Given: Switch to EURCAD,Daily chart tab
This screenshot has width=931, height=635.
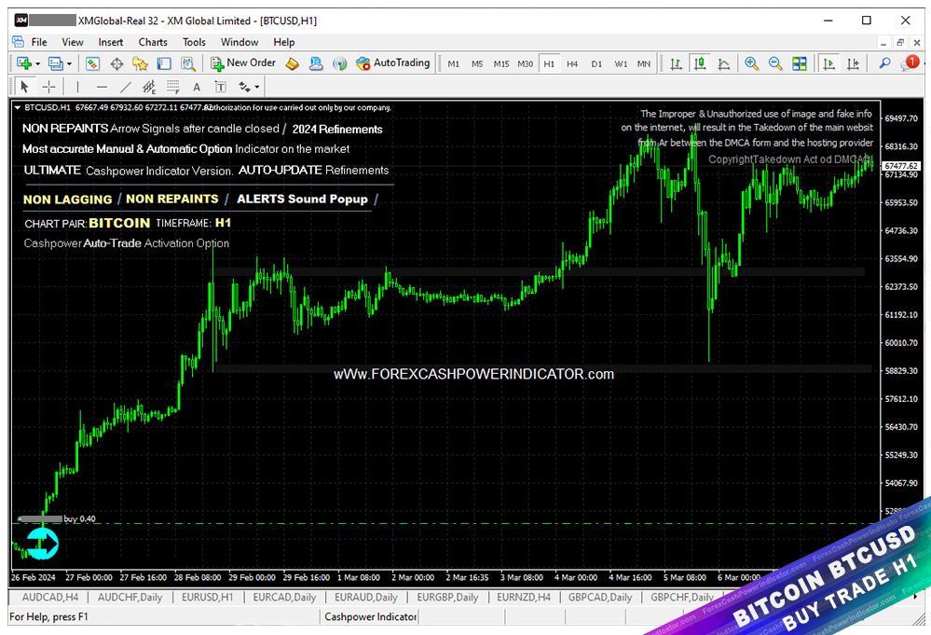Looking at the screenshot, I should click(x=284, y=597).
